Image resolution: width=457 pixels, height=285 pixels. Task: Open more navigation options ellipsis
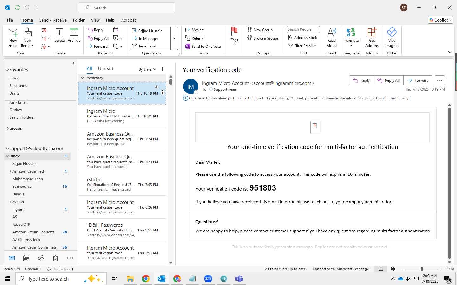[x=70, y=258]
